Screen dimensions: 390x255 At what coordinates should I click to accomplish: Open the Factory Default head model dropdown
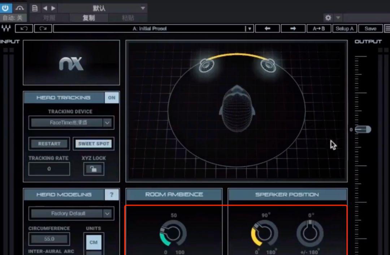71,213
